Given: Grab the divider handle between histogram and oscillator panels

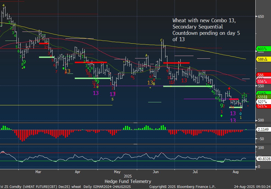Looking at the screenshot, I should 135,144.
